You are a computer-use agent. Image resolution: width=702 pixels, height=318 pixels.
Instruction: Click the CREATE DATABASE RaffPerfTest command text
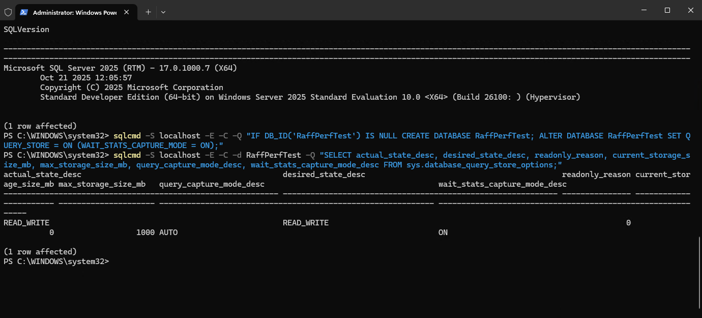pos(466,136)
